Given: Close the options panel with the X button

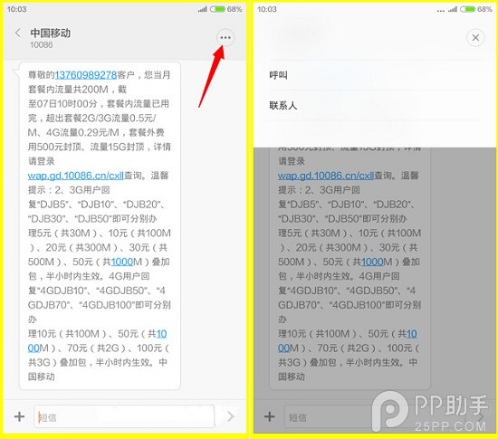Looking at the screenshot, I should [x=475, y=37].
